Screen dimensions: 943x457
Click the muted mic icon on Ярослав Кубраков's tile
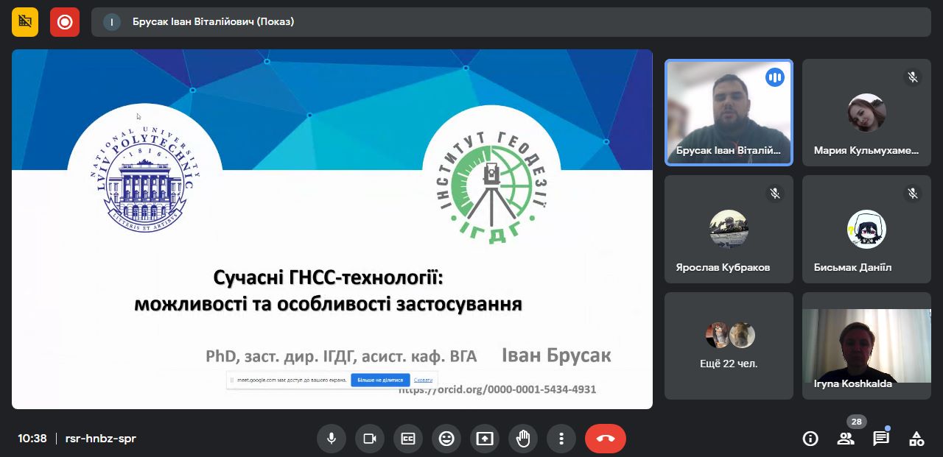[775, 194]
